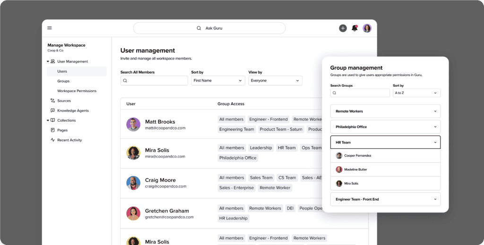
Task: Click Mira Solis' avatar above Craig Moore
Action: tap(133, 153)
